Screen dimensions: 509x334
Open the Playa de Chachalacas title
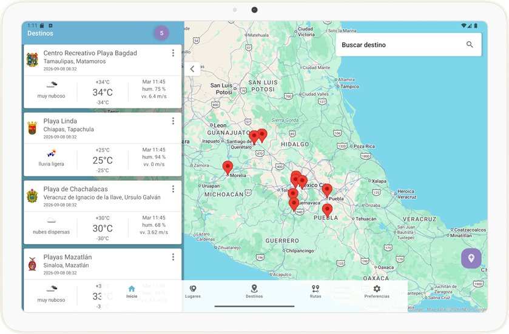pos(76,189)
